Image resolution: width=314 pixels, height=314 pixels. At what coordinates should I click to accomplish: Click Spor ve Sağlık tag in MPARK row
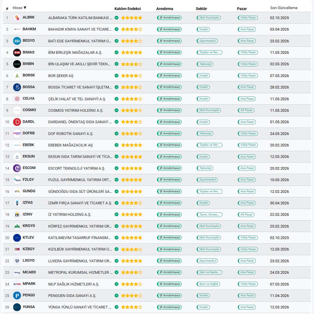coord(208,284)
